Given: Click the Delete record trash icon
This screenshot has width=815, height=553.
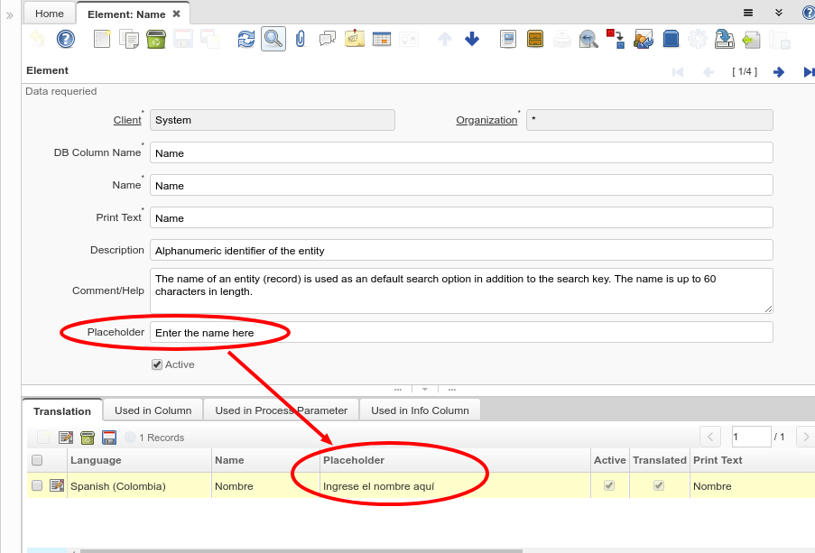Looking at the screenshot, I should pos(155,39).
